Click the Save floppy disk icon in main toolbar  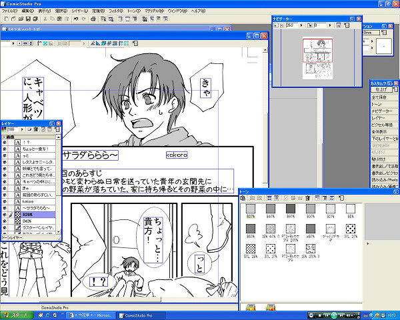click(28, 19)
